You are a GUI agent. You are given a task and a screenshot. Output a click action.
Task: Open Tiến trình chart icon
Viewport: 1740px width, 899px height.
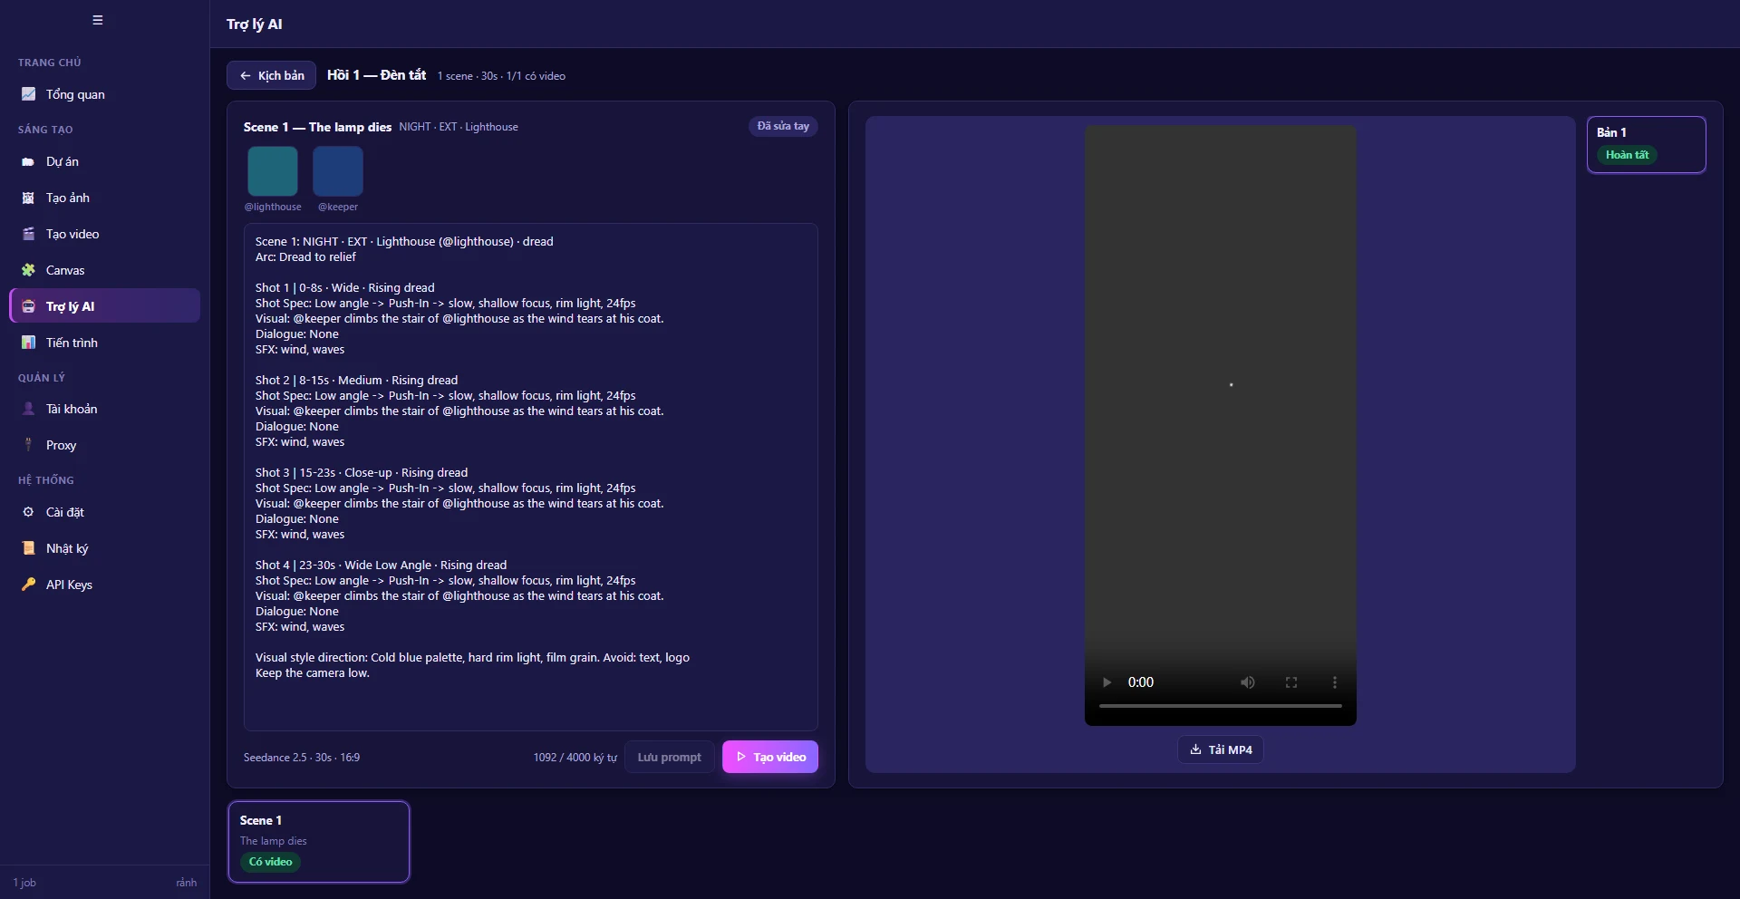(28, 343)
